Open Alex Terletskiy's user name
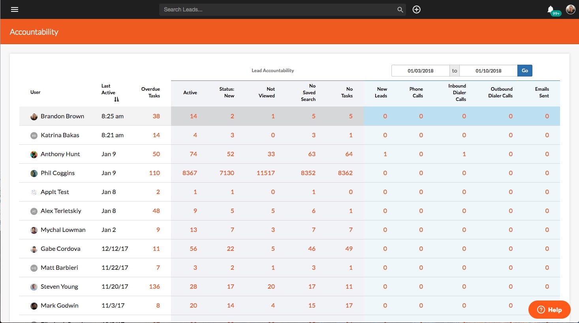This screenshot has width=579, height=323. (61, 211)
